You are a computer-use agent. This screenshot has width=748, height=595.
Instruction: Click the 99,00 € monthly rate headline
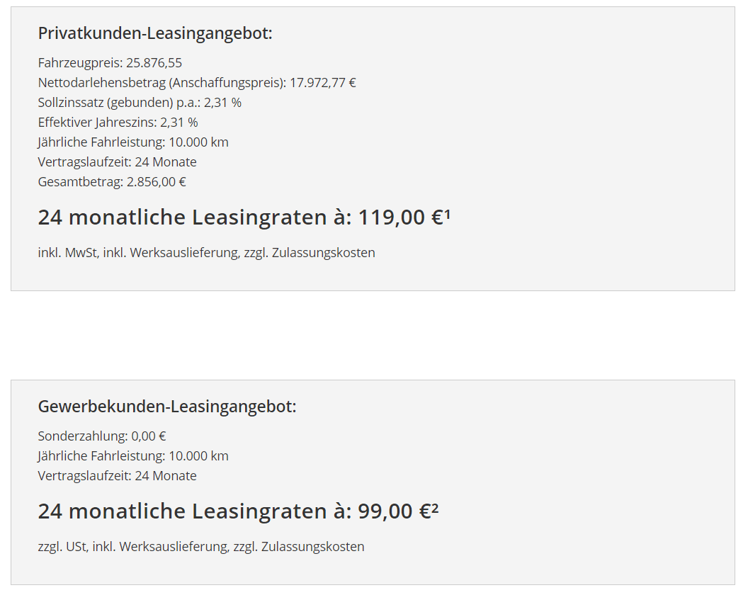click(x=238, y=511)
